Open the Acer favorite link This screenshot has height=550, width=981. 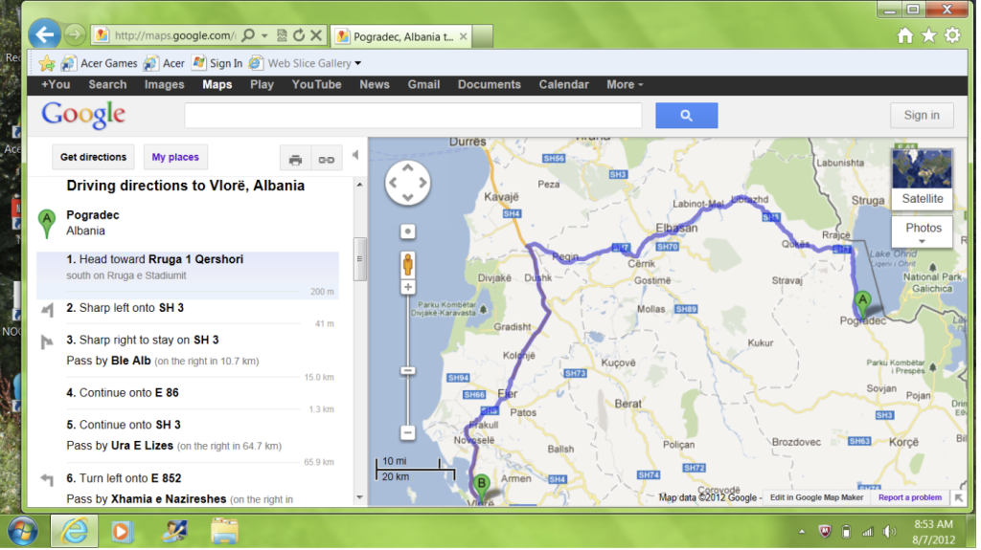[164, 63]
